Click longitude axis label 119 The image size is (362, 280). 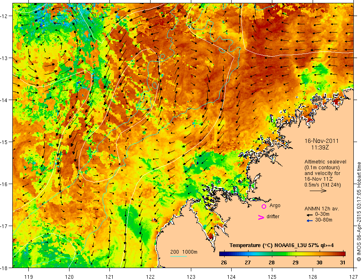(29, 277)
